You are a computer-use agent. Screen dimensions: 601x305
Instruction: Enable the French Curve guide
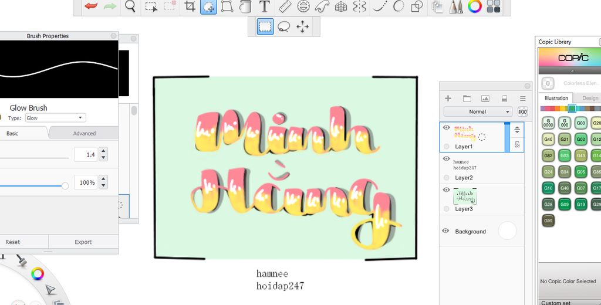point(322,6)
